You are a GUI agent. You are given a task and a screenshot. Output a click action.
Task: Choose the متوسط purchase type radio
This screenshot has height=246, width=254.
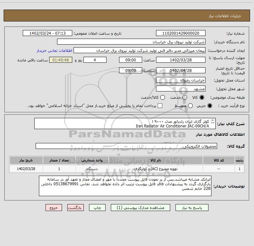coord(190,106)
